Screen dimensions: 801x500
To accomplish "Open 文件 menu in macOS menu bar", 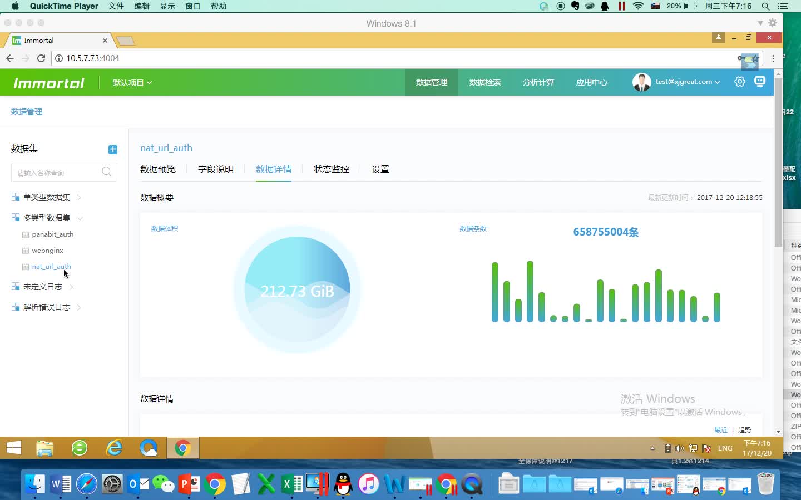I will 116,6.
